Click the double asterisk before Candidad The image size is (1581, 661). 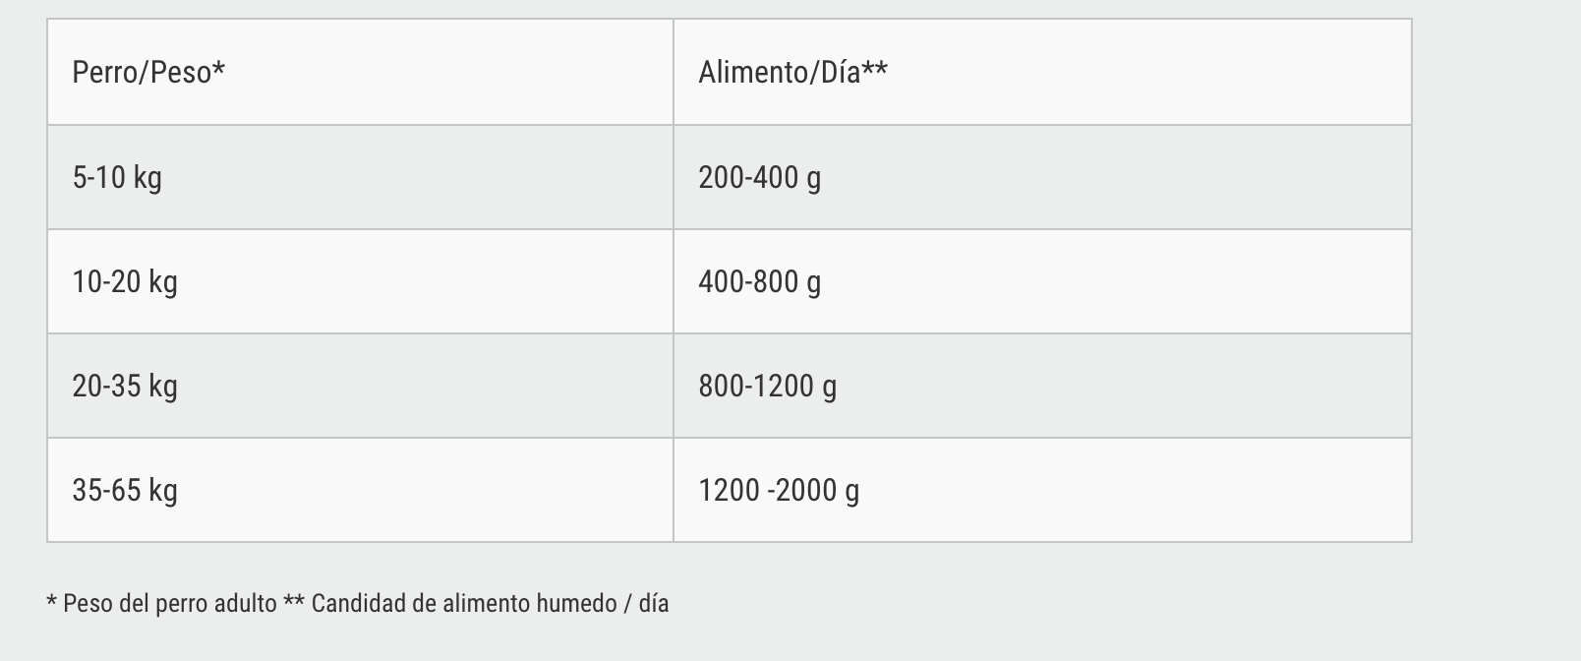coord(294,601)
